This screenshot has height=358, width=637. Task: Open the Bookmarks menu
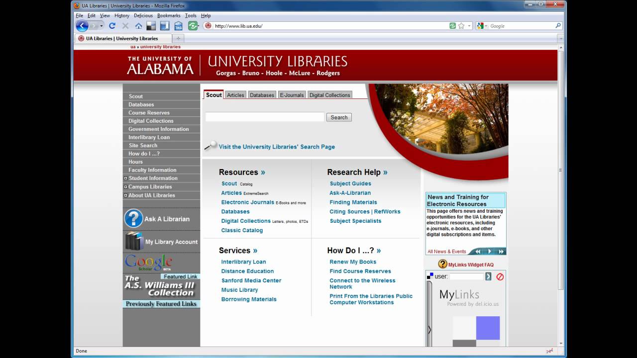pos(169,15)
